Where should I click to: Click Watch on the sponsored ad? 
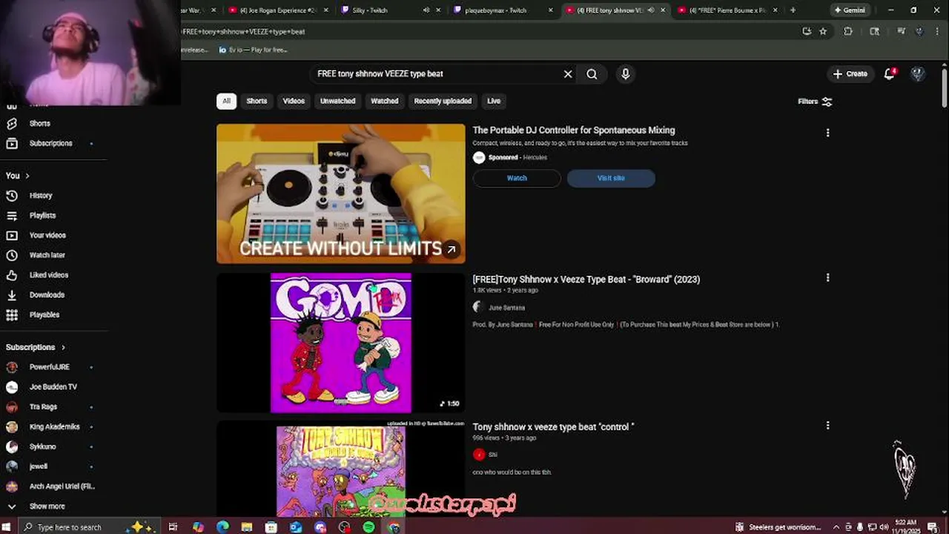(517, 178)
